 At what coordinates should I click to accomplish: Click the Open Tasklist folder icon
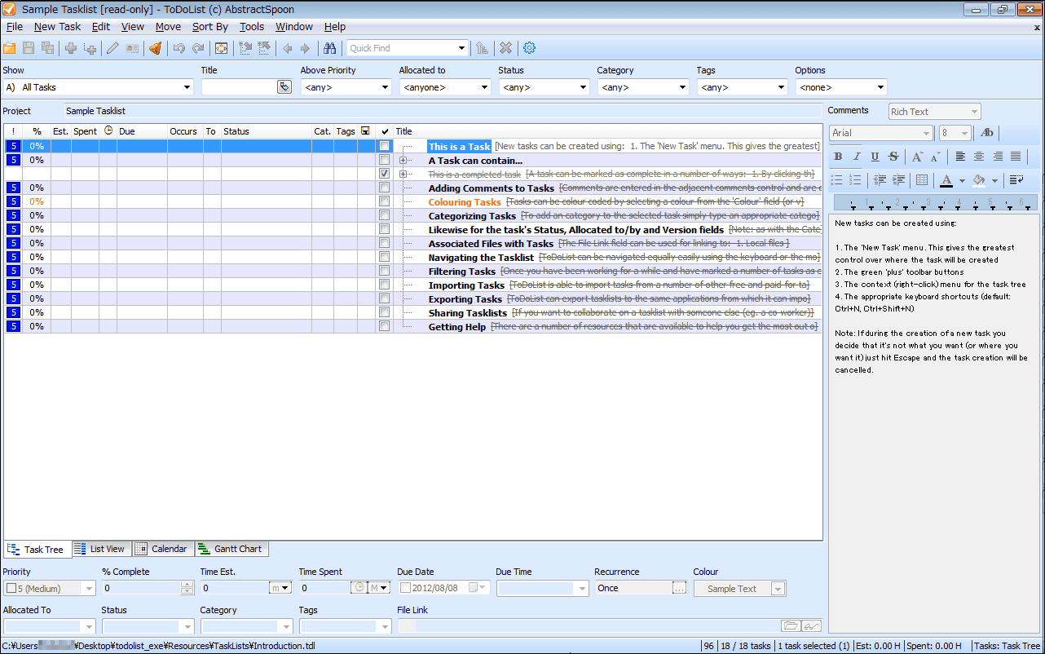point(10,48)
